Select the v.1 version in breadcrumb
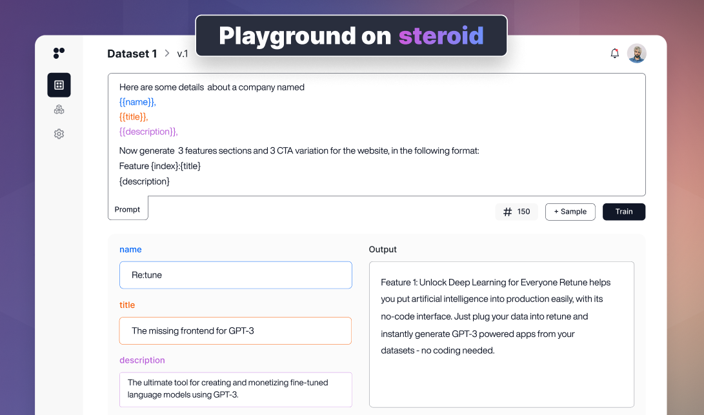Viewport: 704px width, 415px height. coord(183,54)
